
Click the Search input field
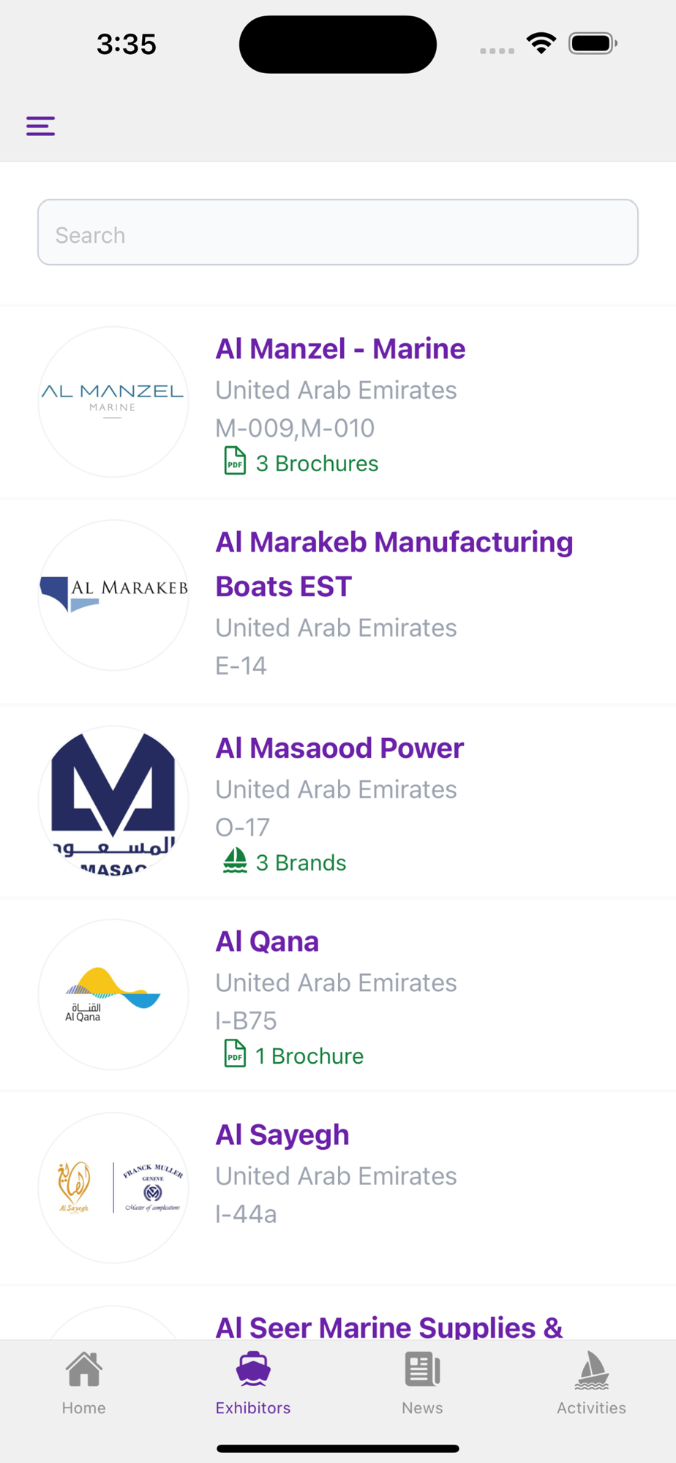(338, 232)
